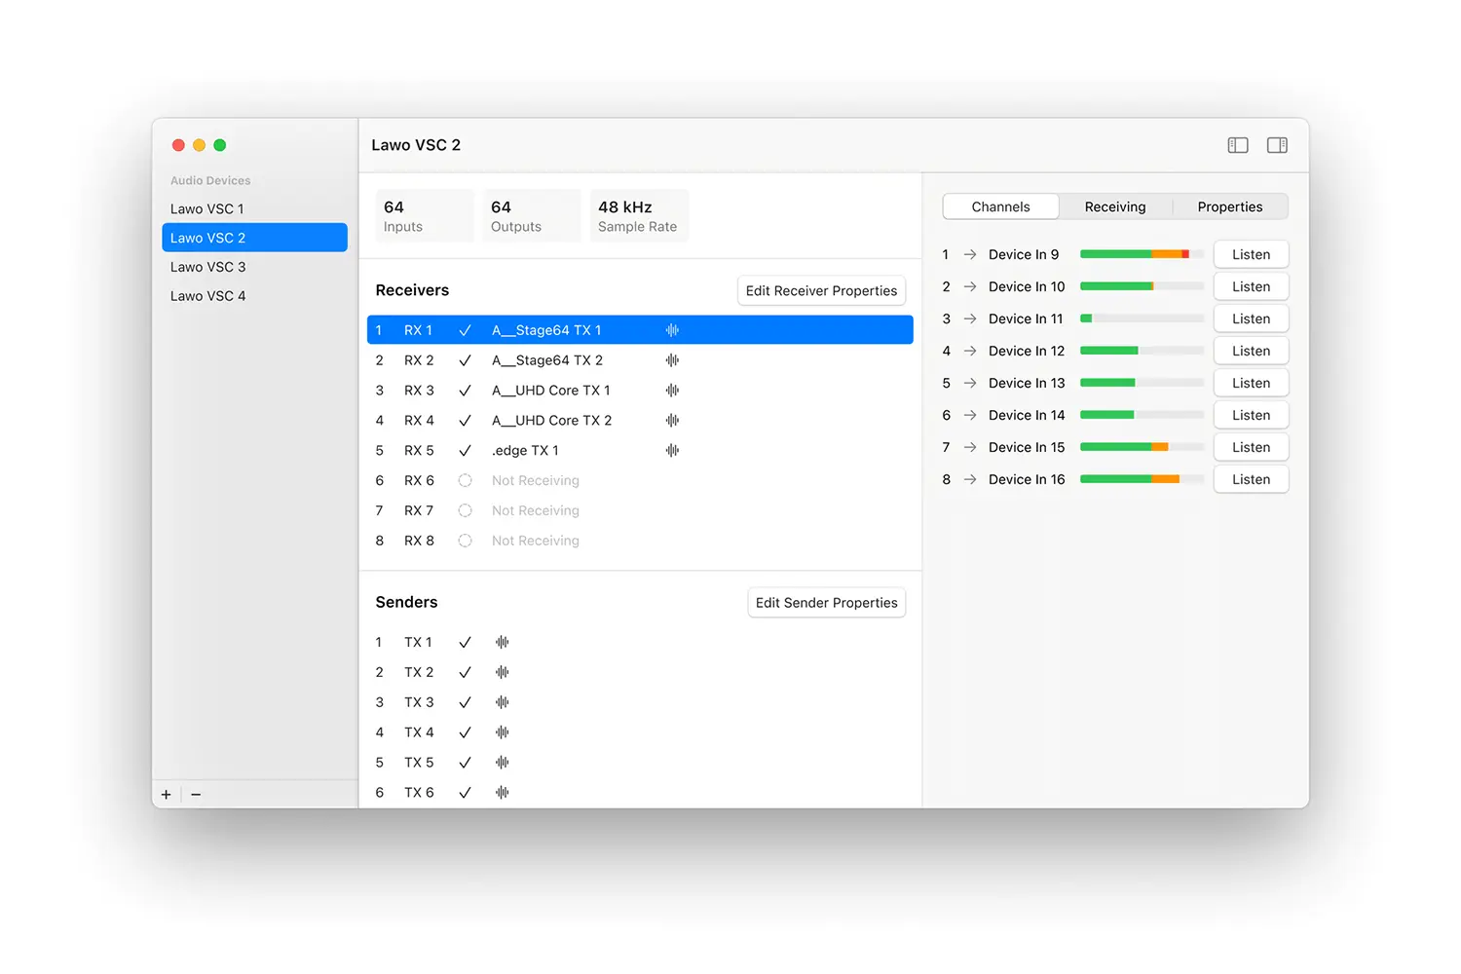
Task: Switch to the Channels tab
Action: (1000, 206)
